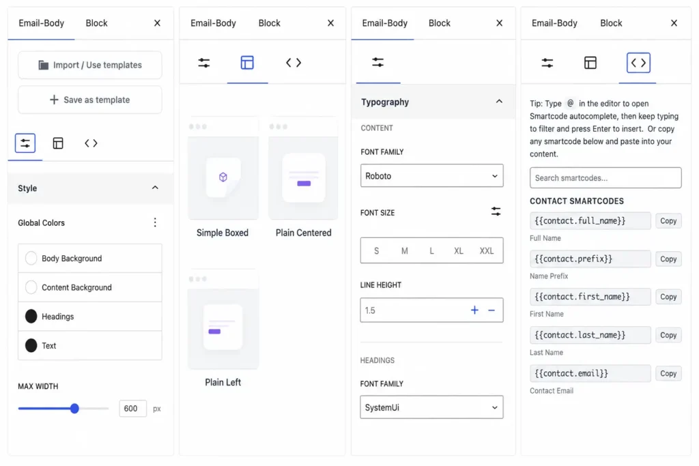Open the layout icon tab in the first panel

58,143
